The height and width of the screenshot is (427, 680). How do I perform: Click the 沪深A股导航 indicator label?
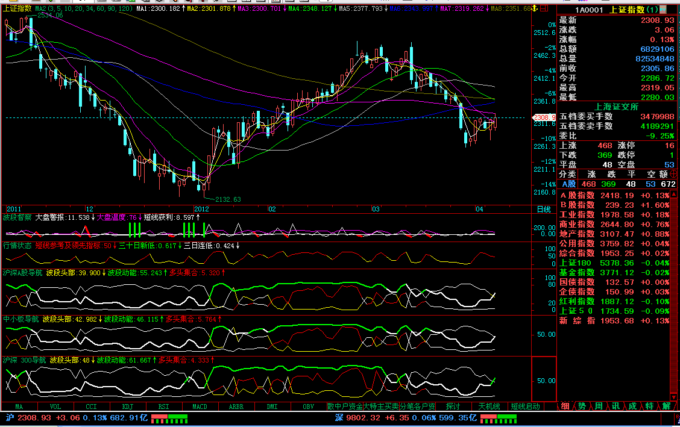(22, 273)
